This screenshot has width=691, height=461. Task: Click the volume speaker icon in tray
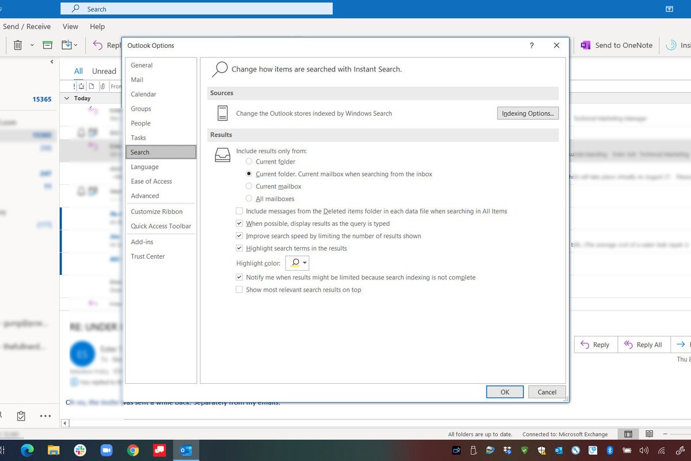tap(644, 451)
